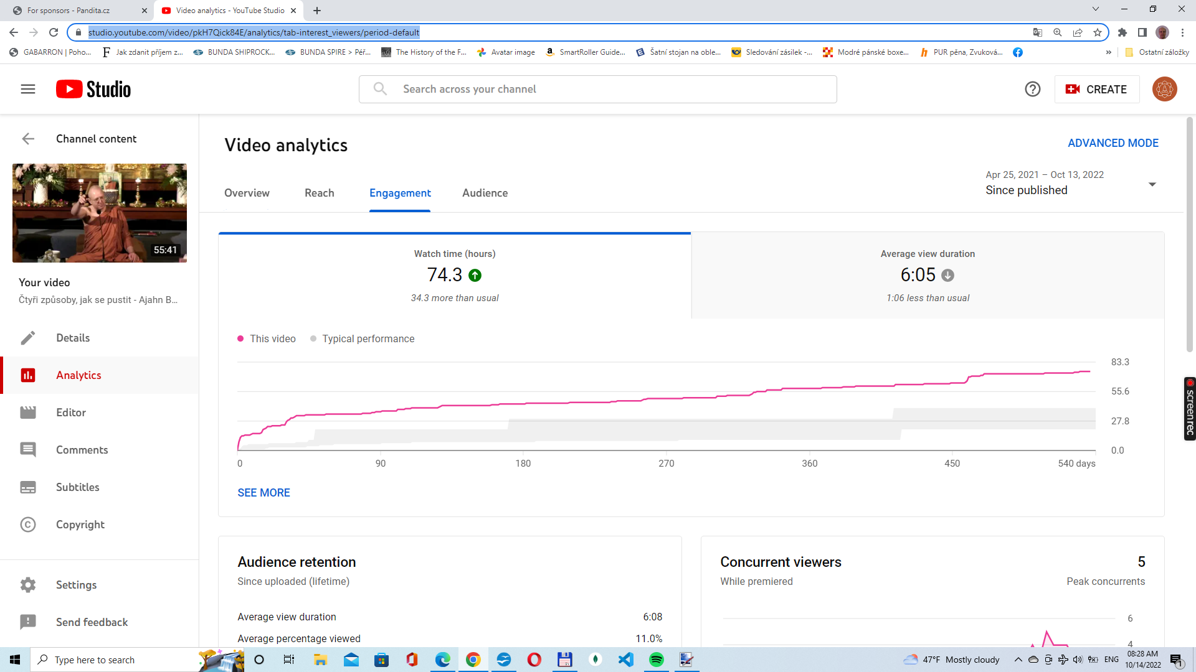
Task: Open the Subtitles section
Action: [100, 487]
